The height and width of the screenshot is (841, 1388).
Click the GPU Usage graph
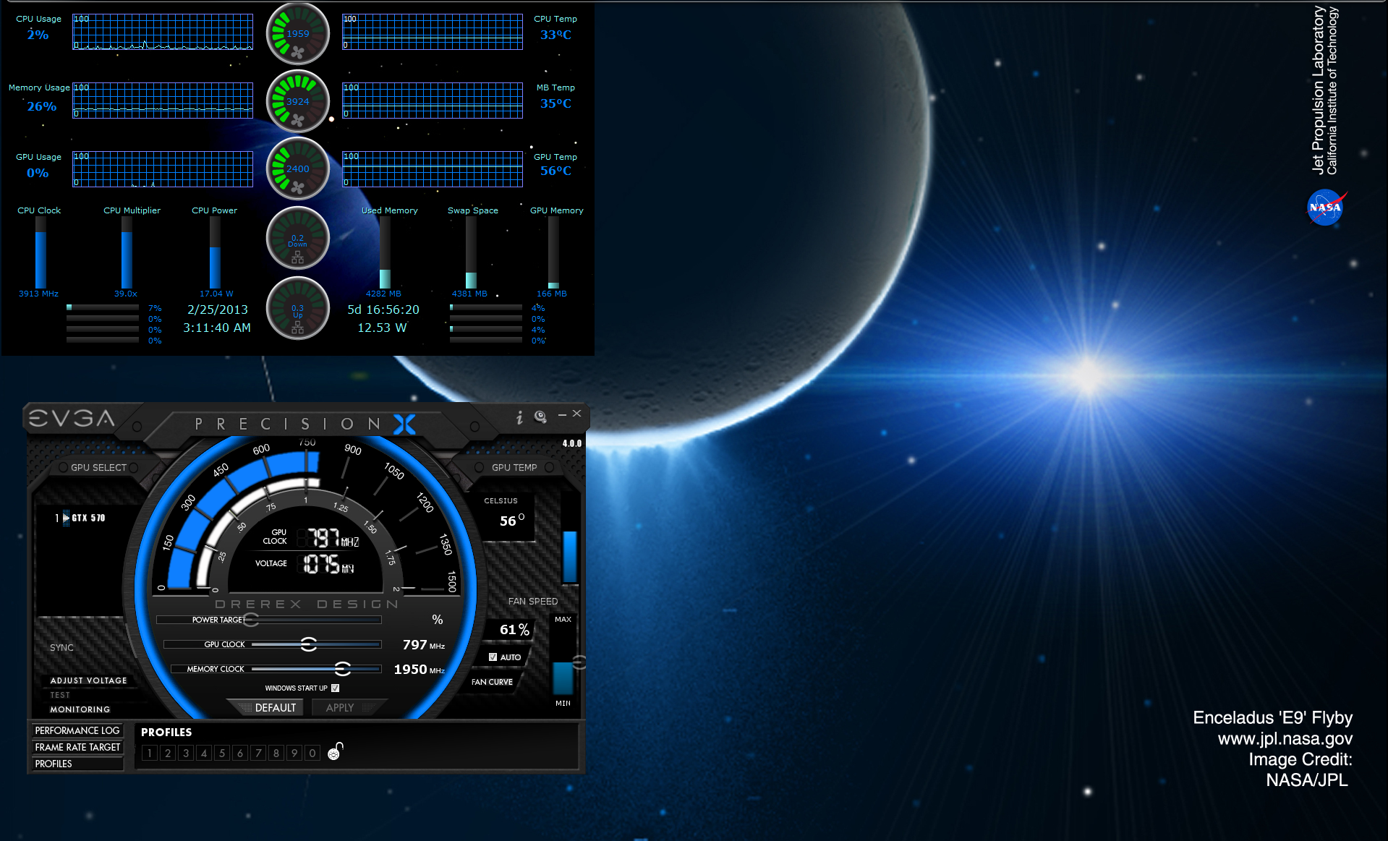point(163,169)
